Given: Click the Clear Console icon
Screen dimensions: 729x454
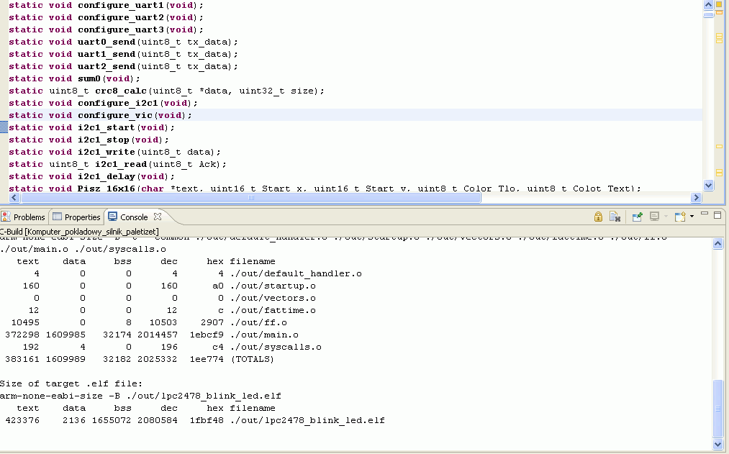Looking at the screenshot, I should [x=615, y=217].
